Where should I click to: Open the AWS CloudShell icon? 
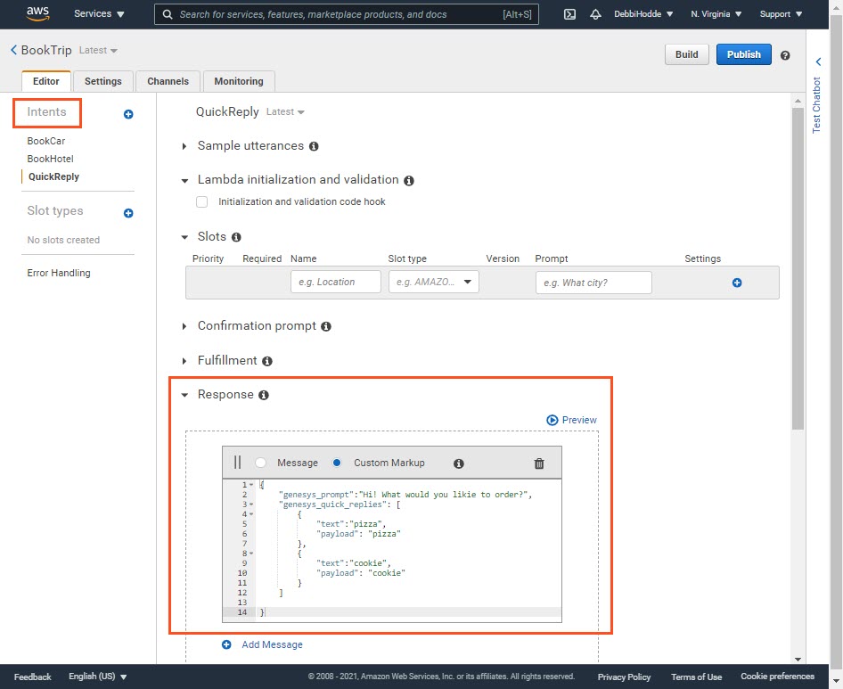tap(570, 14)
